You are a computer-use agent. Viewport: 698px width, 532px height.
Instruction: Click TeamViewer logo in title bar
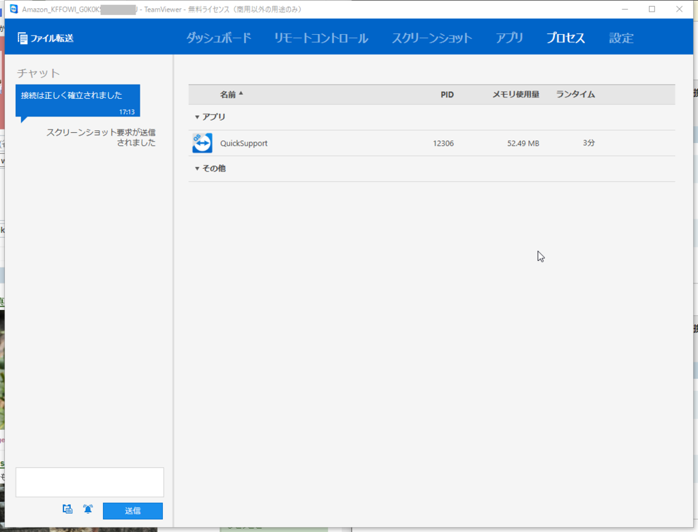tap(14, 9)
